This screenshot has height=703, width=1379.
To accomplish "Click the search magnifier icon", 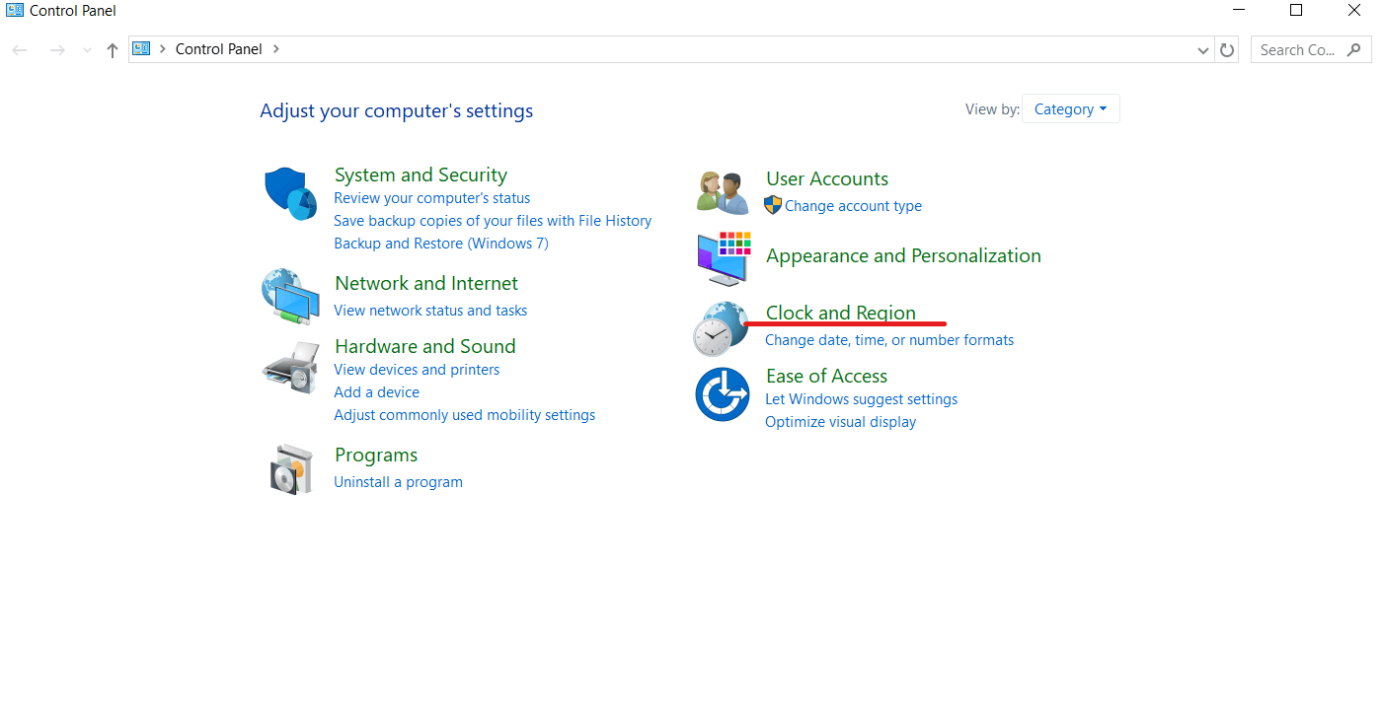I will tap(1353, 49).
